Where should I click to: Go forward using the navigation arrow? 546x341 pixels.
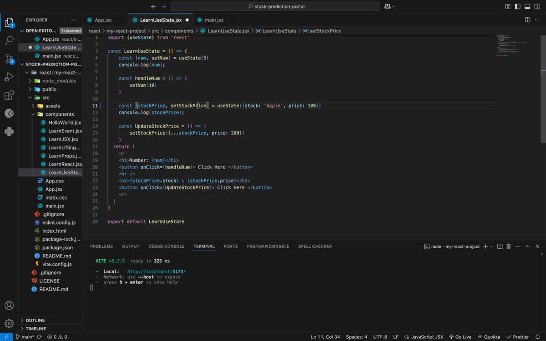coord(164,6)
